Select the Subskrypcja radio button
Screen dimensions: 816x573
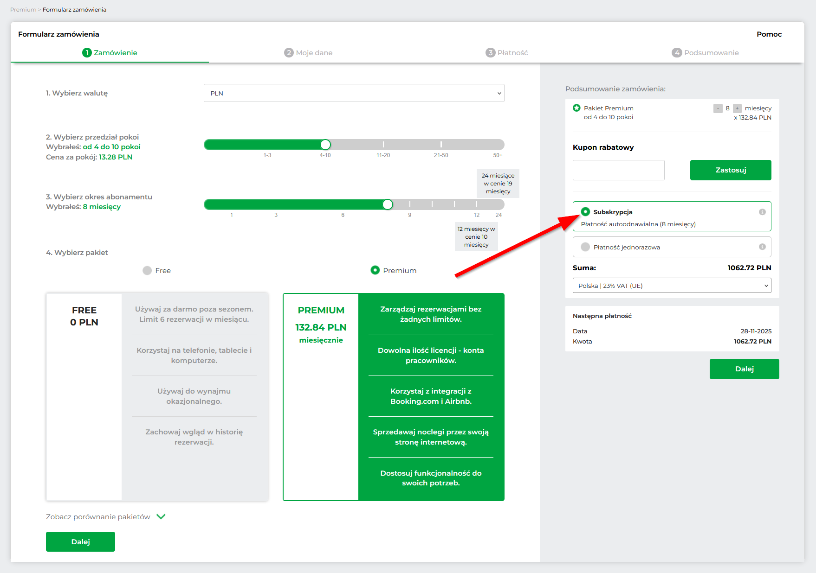pyautogui.click(x=585, y=212)
